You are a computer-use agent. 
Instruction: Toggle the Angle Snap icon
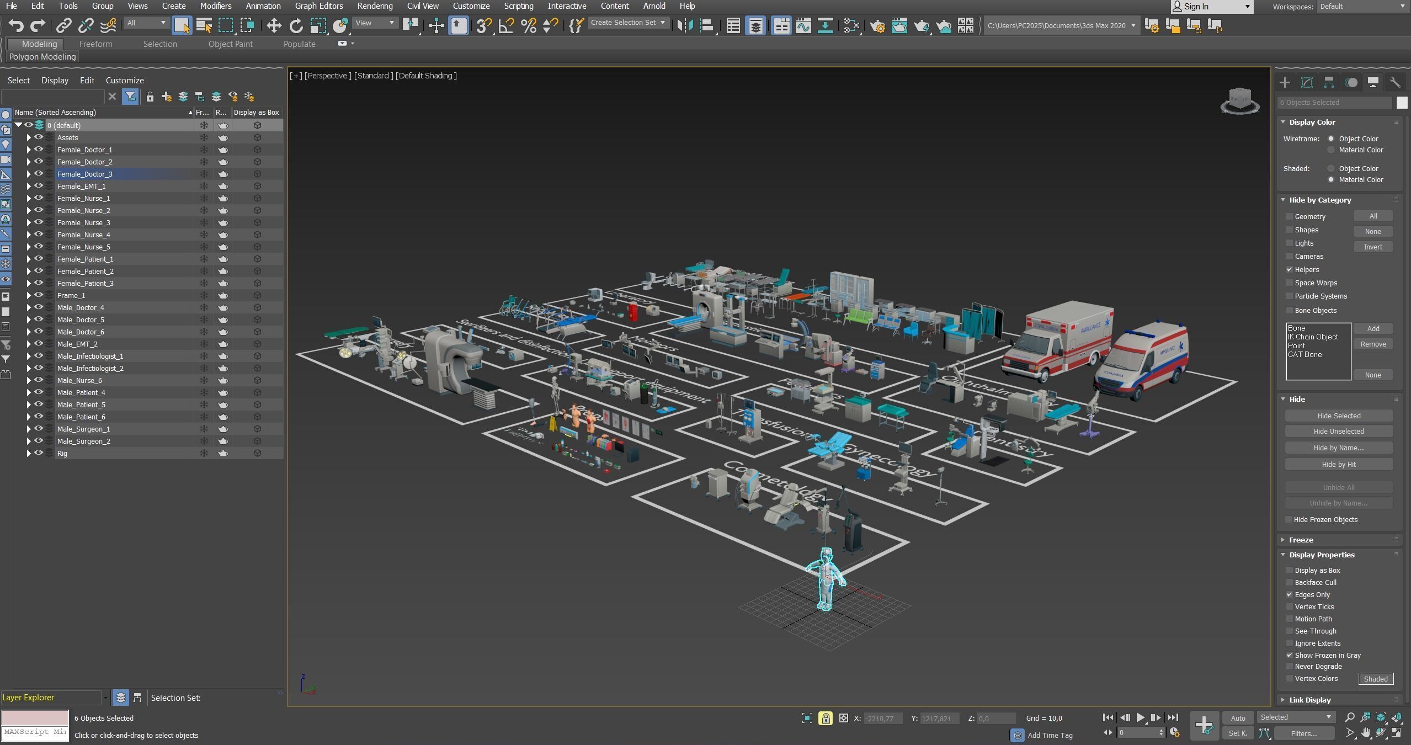coord(506,25)
